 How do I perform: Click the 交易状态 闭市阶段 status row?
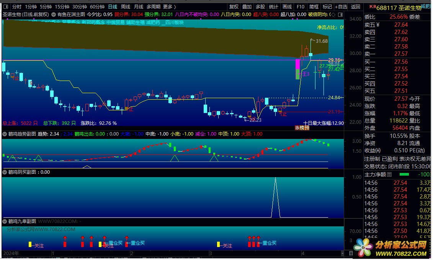(x=398, y=166)
